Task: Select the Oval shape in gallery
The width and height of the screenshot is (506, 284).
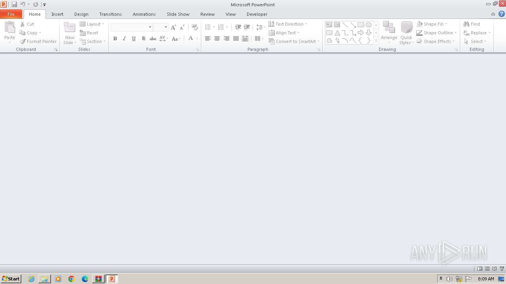Action: click(368, 24)
